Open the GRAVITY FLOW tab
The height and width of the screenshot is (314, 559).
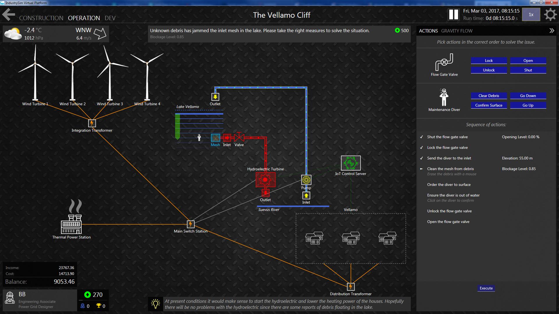pos(457,31)
